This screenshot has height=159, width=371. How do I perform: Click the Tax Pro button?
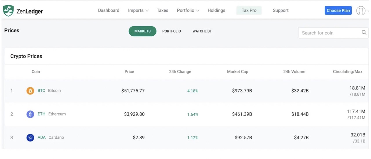(249, 10)
